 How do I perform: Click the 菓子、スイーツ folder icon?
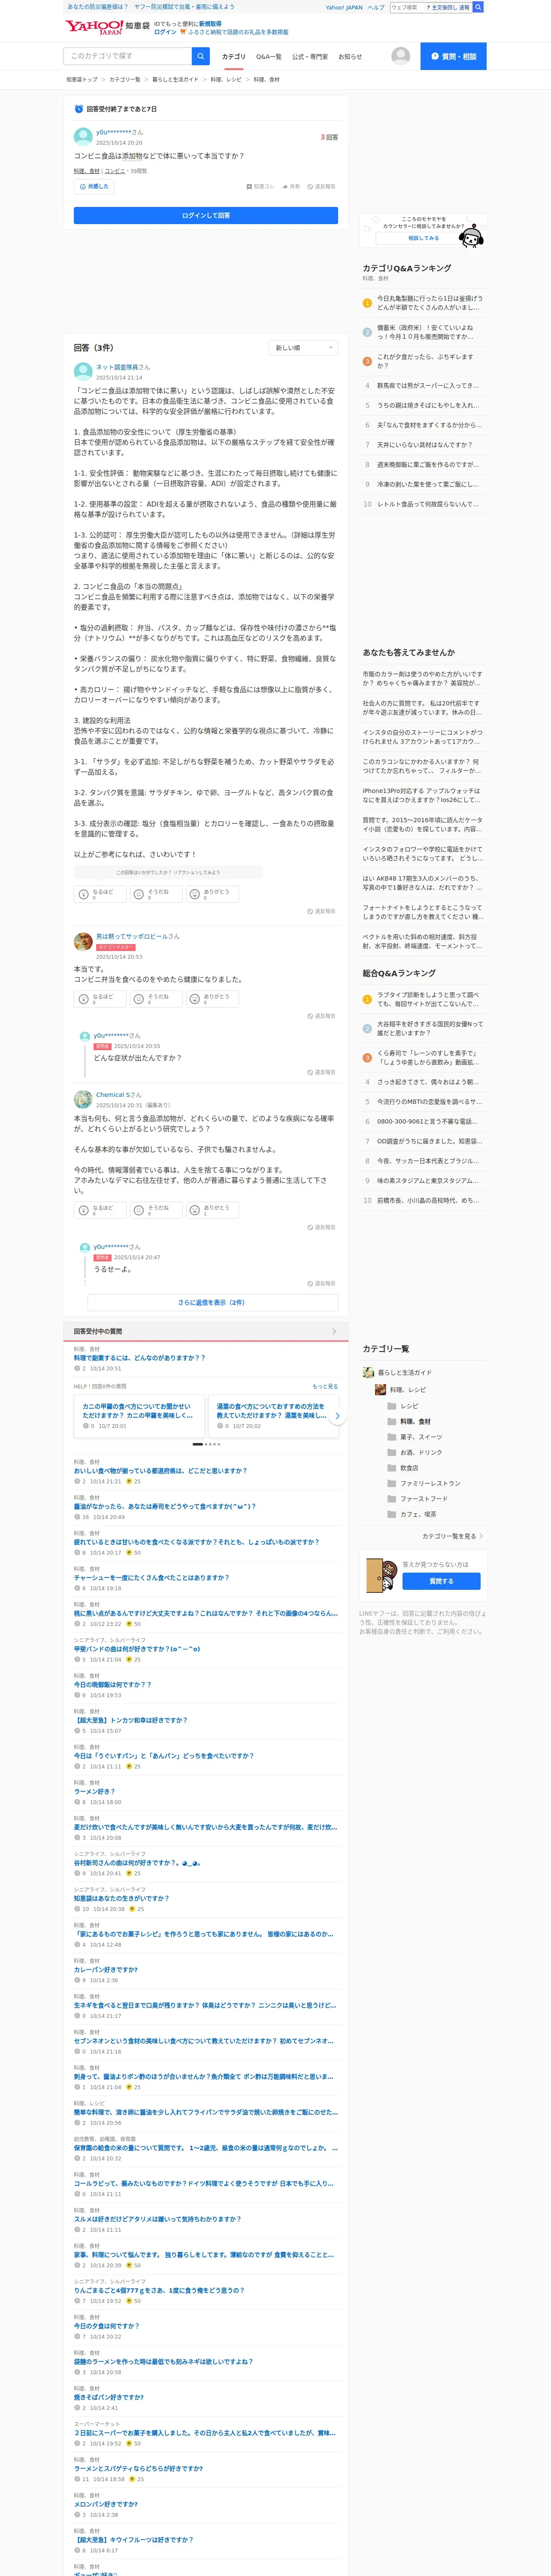391,1437
